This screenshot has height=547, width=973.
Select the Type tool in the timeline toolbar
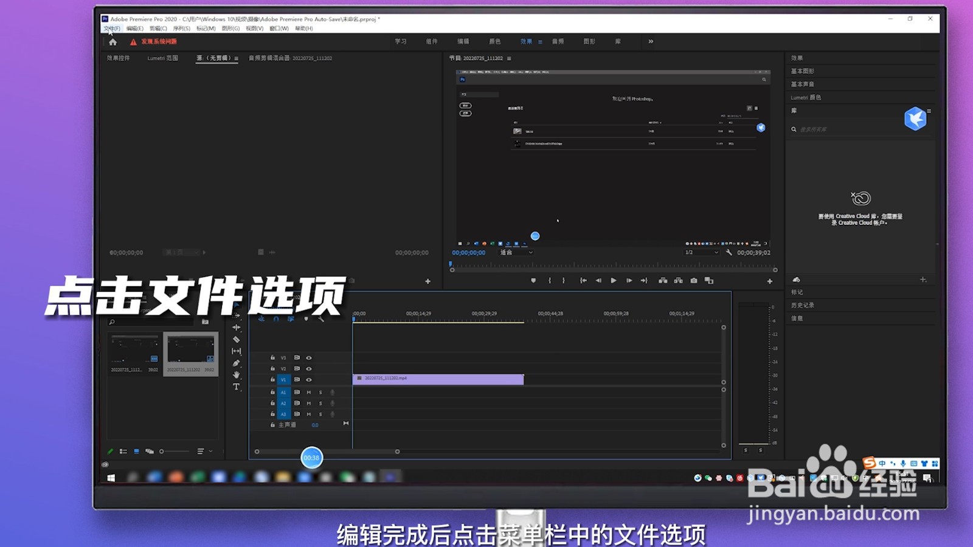pos(236,387)
